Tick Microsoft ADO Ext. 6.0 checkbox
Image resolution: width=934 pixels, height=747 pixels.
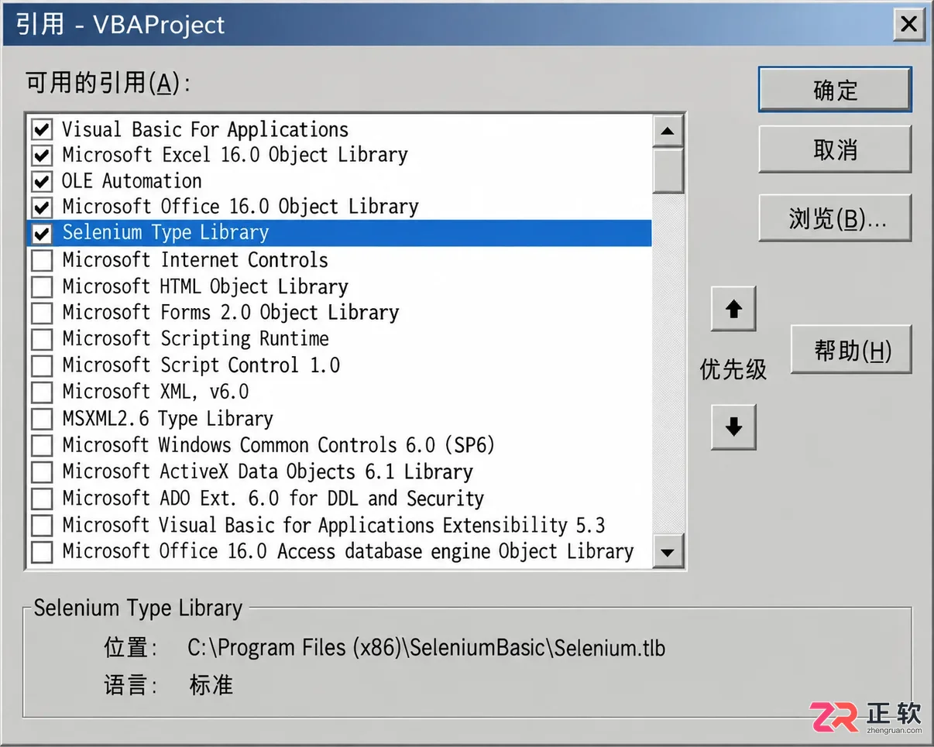pyautogui.click(x=42, y=498)
